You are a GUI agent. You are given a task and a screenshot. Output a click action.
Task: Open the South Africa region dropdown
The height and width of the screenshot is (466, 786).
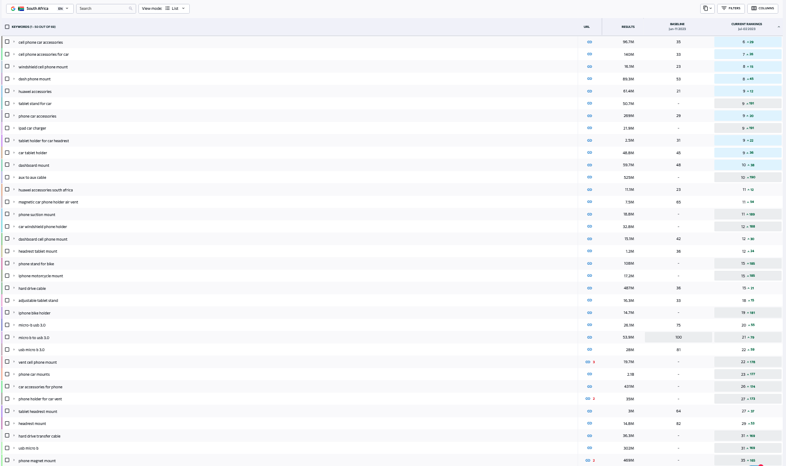[x=39, y=9]
